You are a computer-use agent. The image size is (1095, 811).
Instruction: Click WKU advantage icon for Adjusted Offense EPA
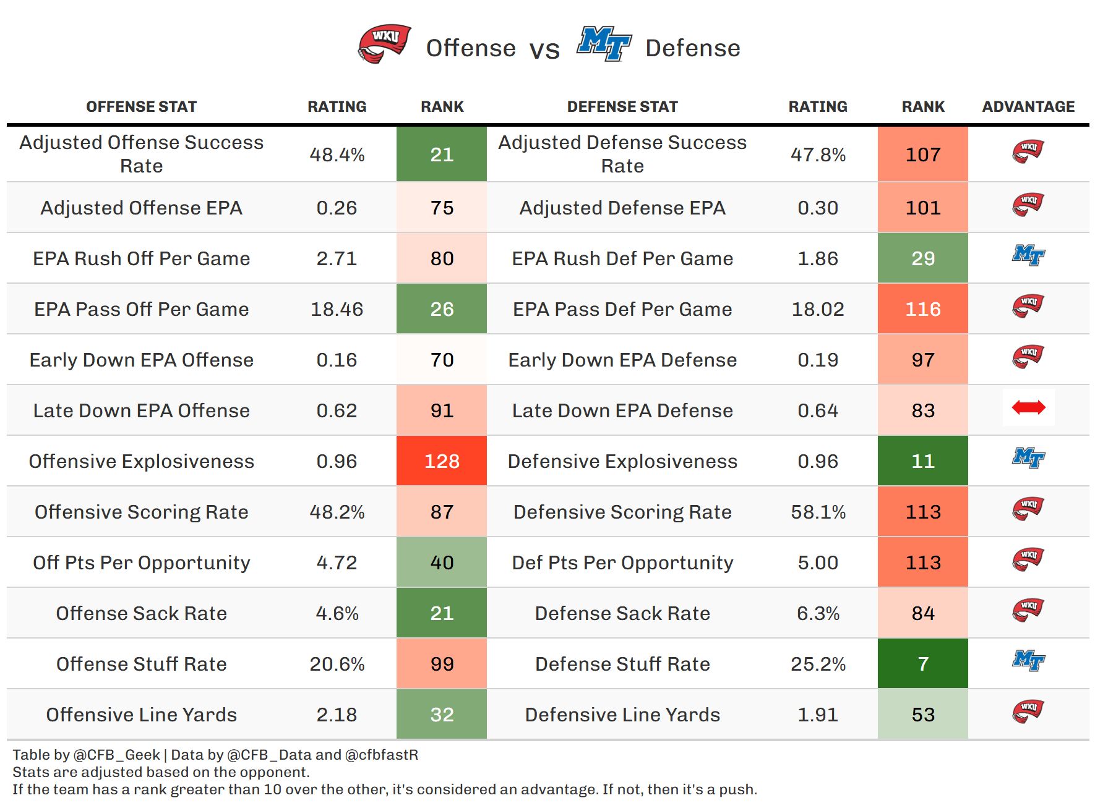pyautogui.click(x=1028, y=205)
